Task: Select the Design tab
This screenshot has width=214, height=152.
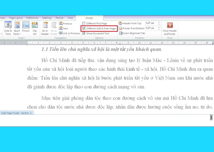Action: pyautogui.click(x=89, y=18)
